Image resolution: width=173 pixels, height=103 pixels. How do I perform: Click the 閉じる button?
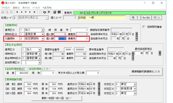pyautogui.click(x=157, y=18)
